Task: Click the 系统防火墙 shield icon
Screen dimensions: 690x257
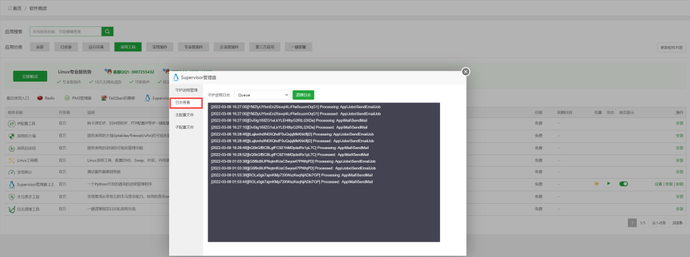Action: pyautogui.click(x=11, y=136)
